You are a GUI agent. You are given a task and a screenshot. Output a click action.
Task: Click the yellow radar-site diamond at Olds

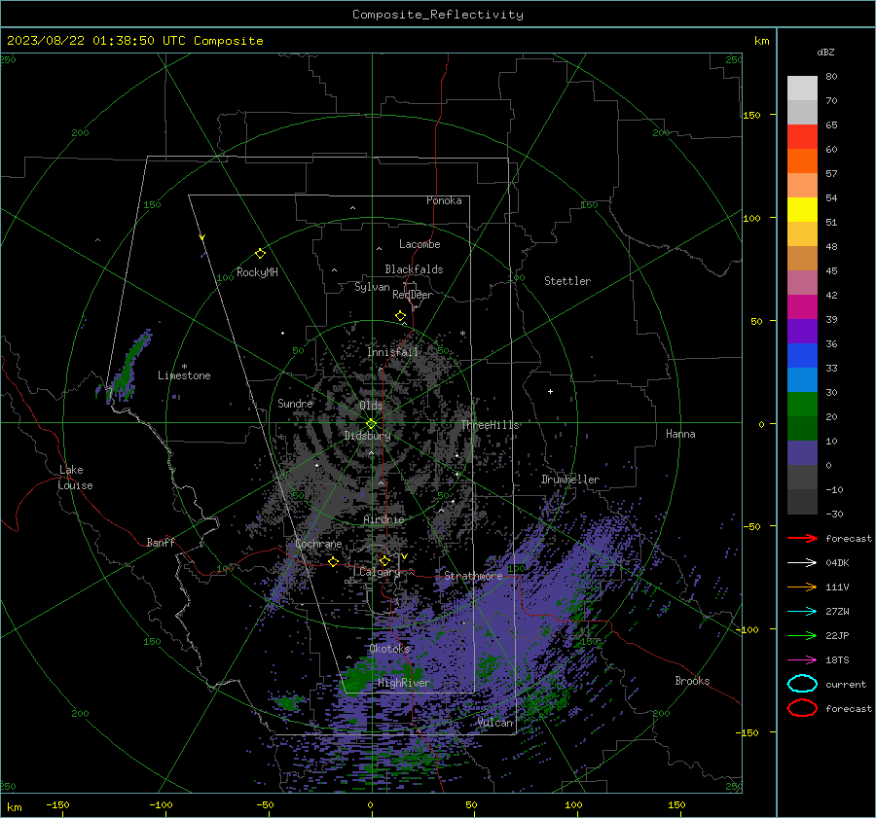click(371, 424)
